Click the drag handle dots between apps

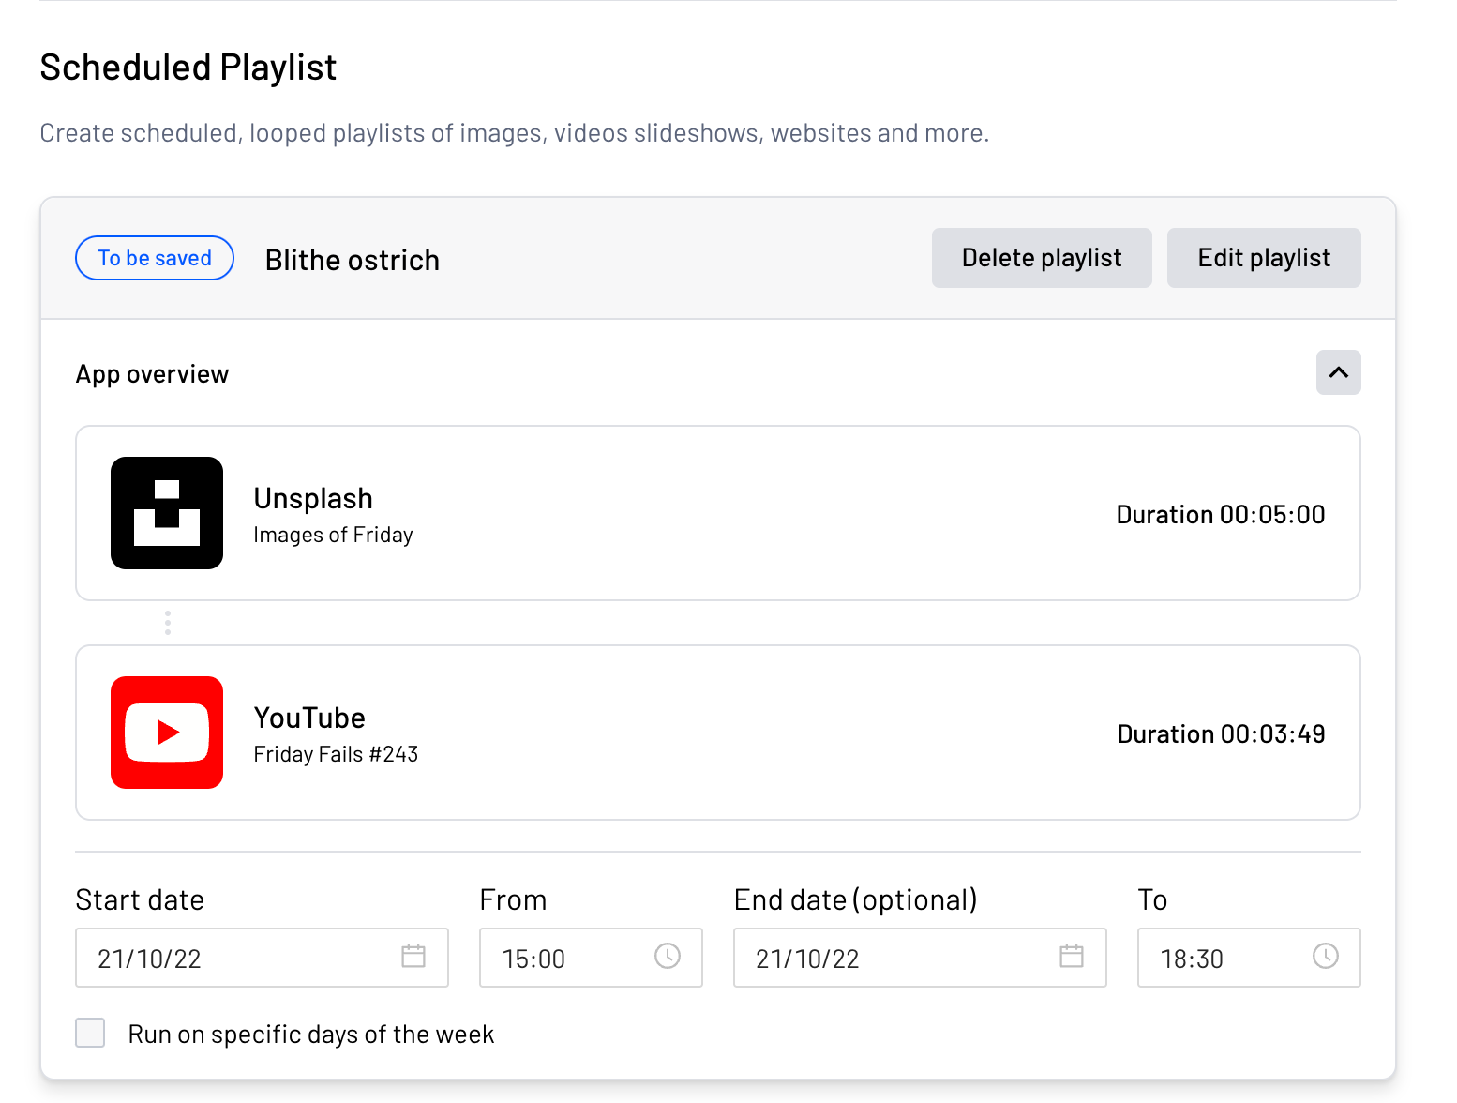tap(168, 623)
